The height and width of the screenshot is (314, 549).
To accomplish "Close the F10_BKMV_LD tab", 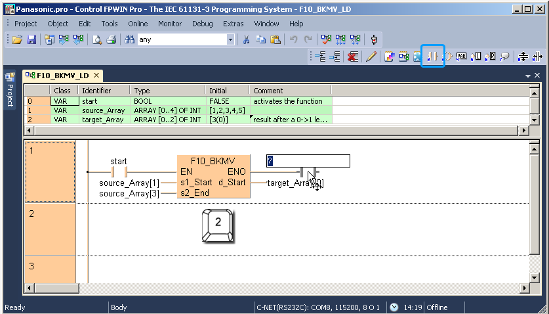I will click(x=96, y=76).
